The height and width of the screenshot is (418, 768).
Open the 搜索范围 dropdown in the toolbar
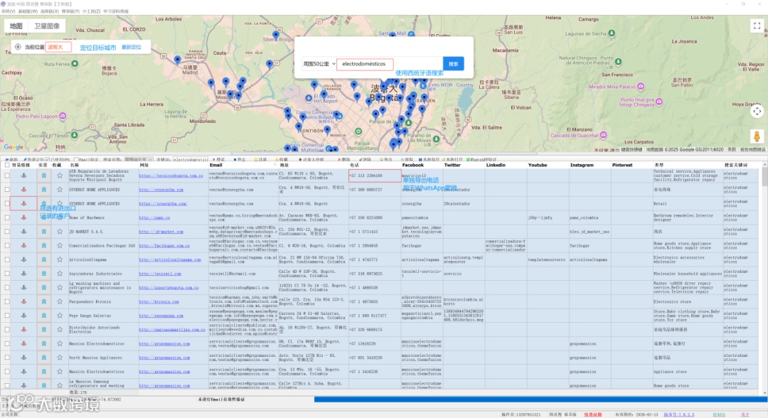pos(139,159)
